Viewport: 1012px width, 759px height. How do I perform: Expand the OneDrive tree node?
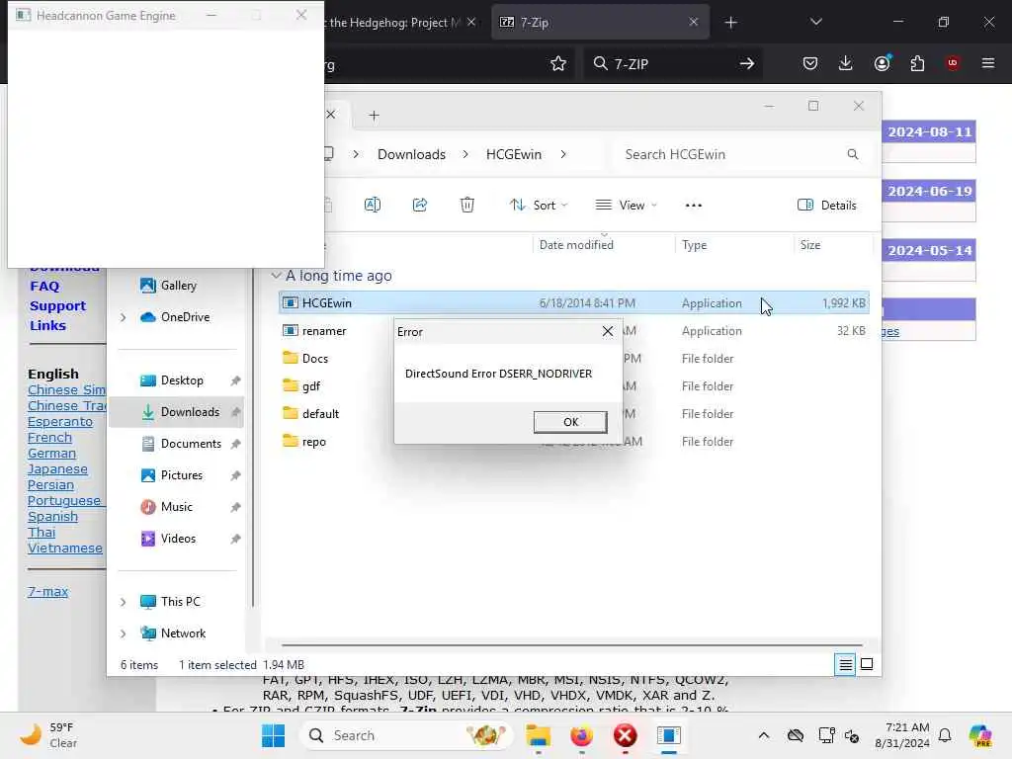click(x=123, y=317)
